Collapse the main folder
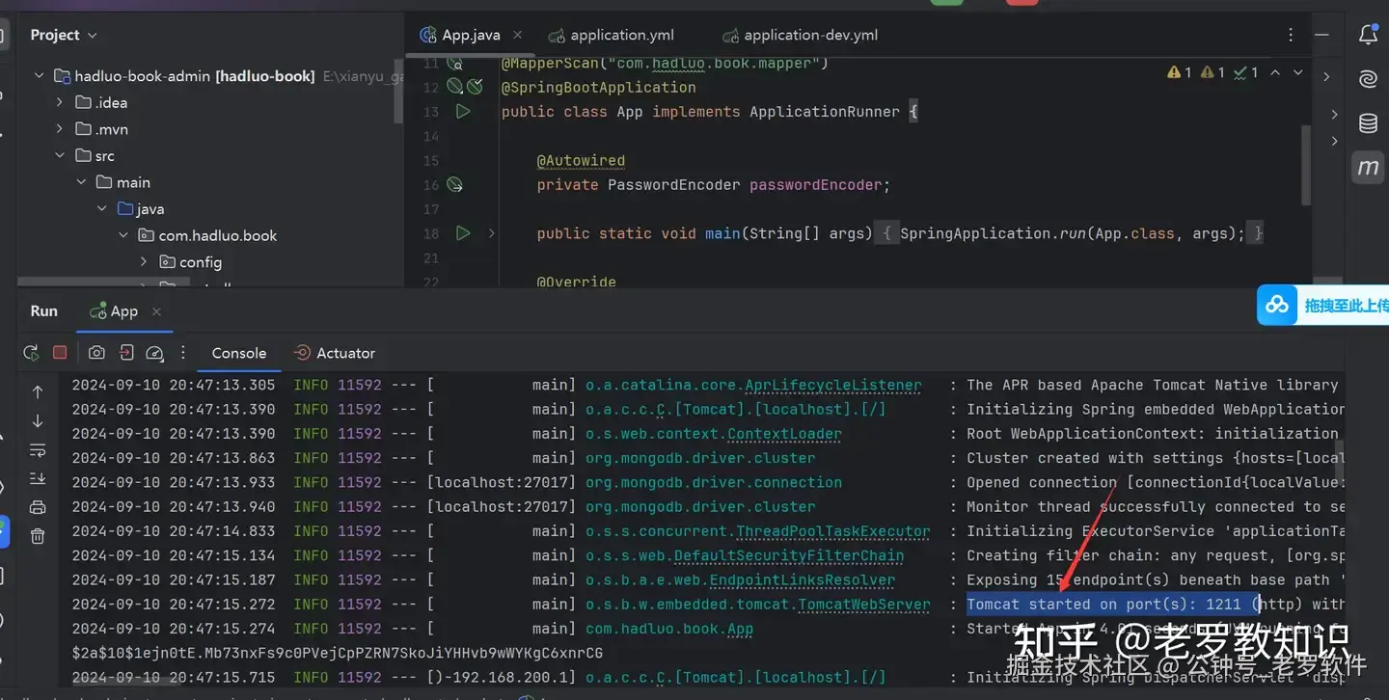The width and height of the screenshot is (1389, 700). point(81,182)
